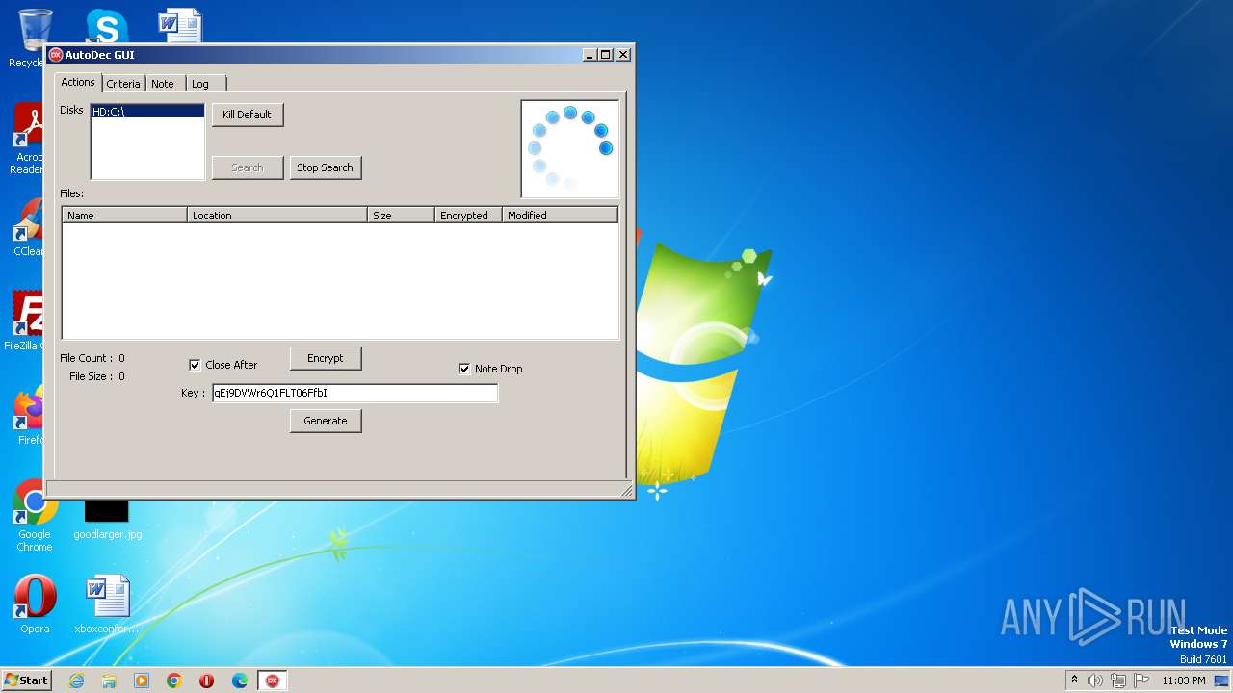1233x693 pixels.
Task: Select HD:C:\ in the Disks list
Action: click(147, 112)
